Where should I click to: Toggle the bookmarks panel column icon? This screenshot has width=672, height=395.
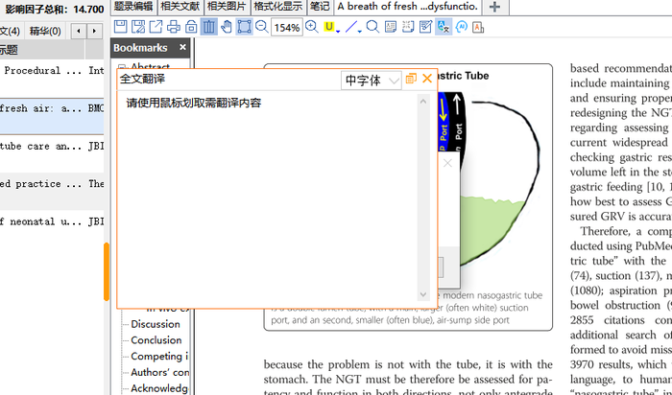[208, 27]
